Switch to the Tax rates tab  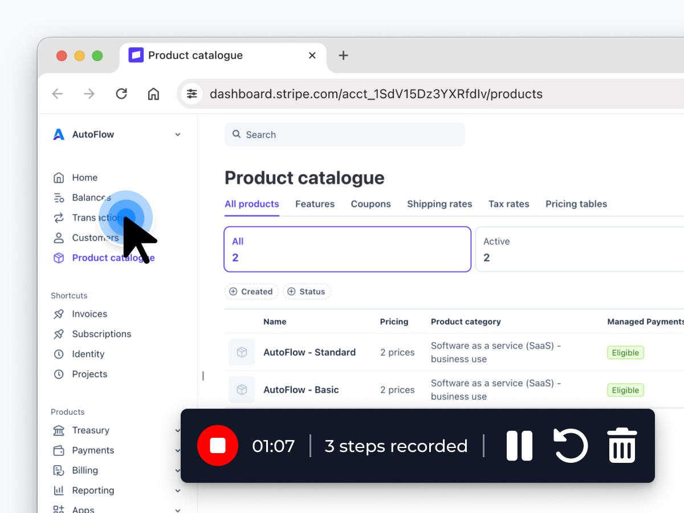coord(509,204)
